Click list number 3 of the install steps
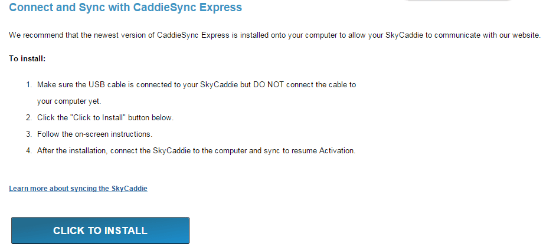 (x=29, y=134)
